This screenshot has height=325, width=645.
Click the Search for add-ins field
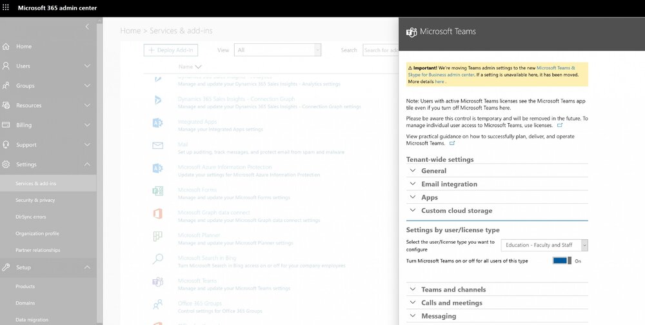pos(381,50)
